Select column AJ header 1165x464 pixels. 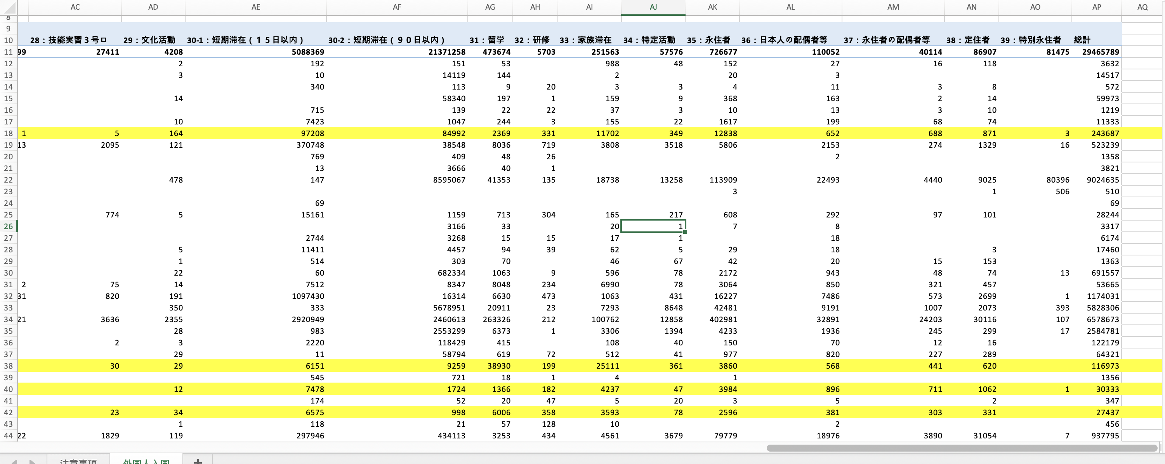pyautogui.click(x=653, y=7)
